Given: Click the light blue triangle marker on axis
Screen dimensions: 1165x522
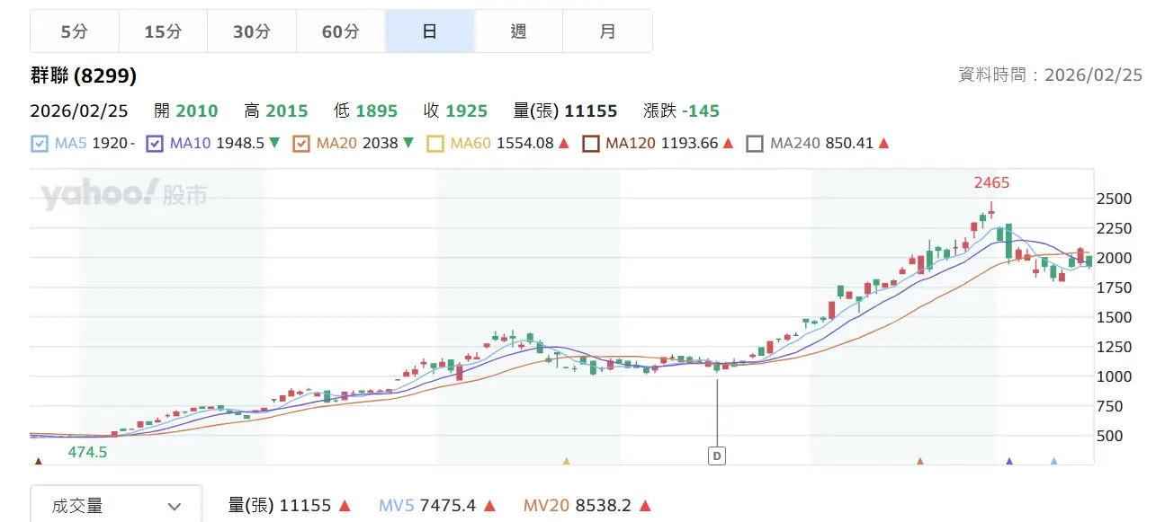Looking at the screenshot, I should (x=1053, y=461).
